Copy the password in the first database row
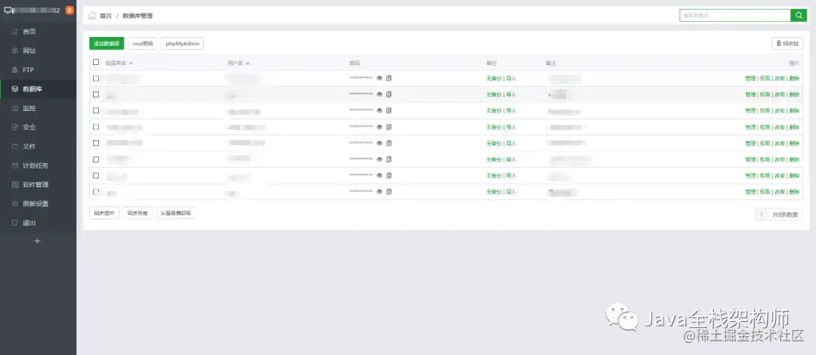The image size is (816, 355). pos(389,78)
